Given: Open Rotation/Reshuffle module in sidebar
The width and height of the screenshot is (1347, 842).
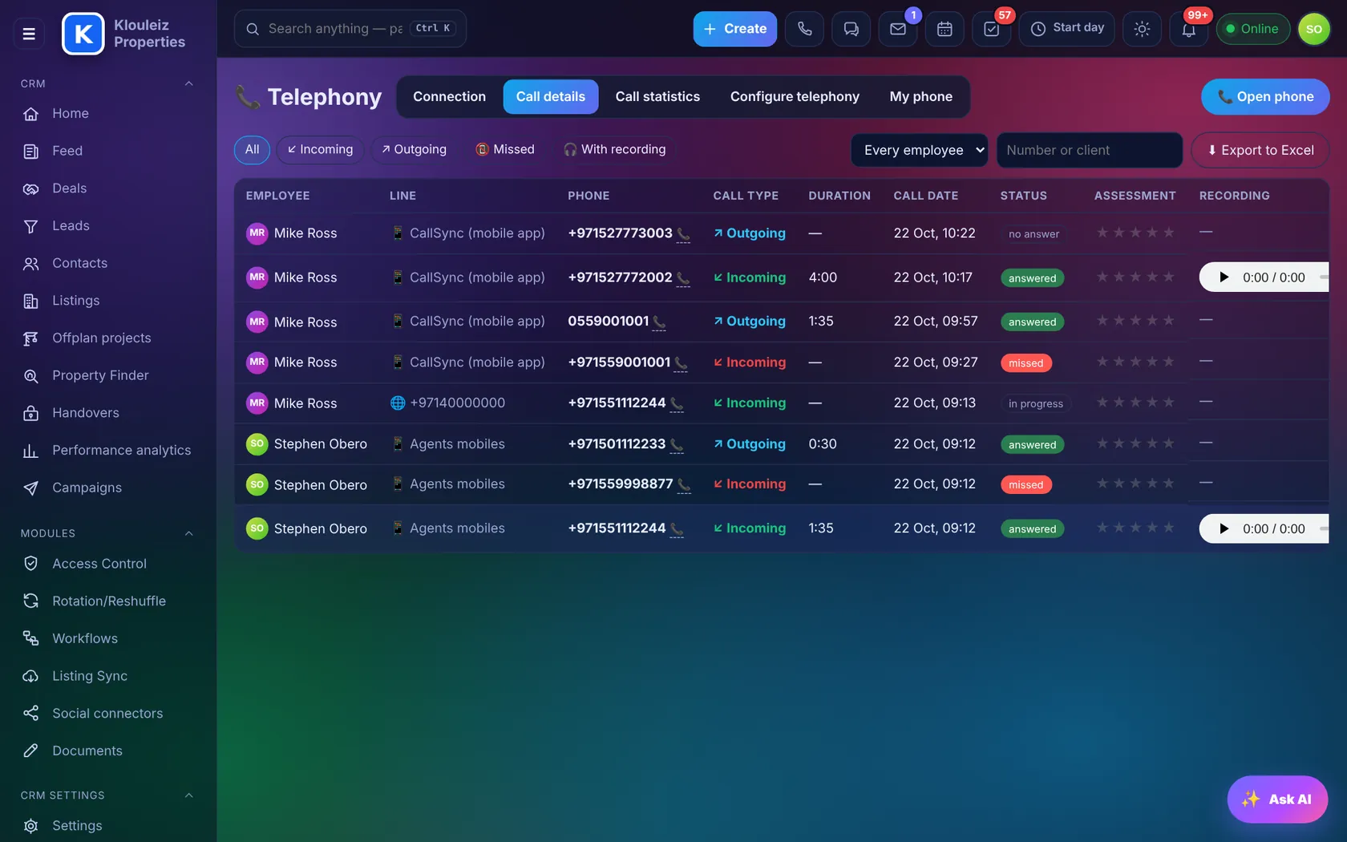Looking at the screenshot, I should click(108, 601).
